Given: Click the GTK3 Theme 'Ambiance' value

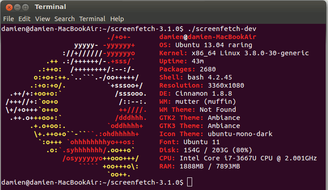Looking at the screenshot, I should 224,126.
